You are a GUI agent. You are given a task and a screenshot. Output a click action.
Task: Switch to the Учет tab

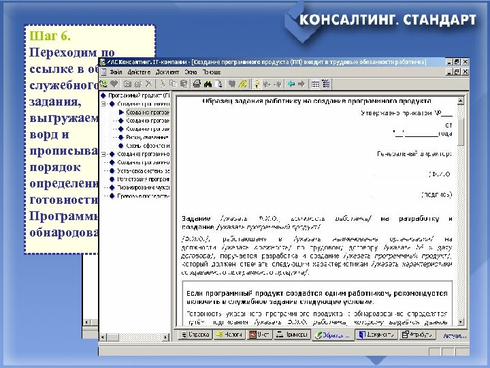[259, 335]
